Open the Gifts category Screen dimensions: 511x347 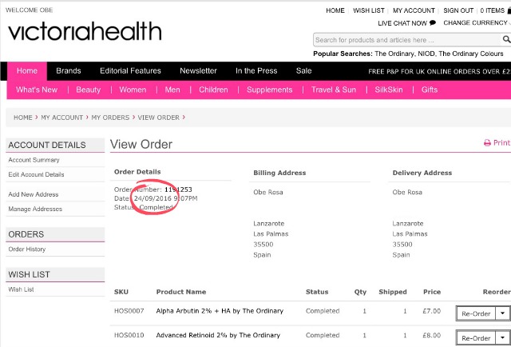(430, 90)
